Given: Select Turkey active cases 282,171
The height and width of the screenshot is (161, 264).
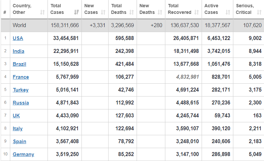Looking at the screenshot, I should (221, 90).
